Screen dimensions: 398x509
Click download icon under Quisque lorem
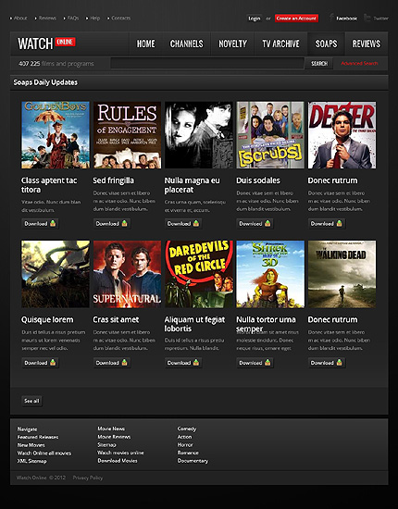(x=53, y=363)
